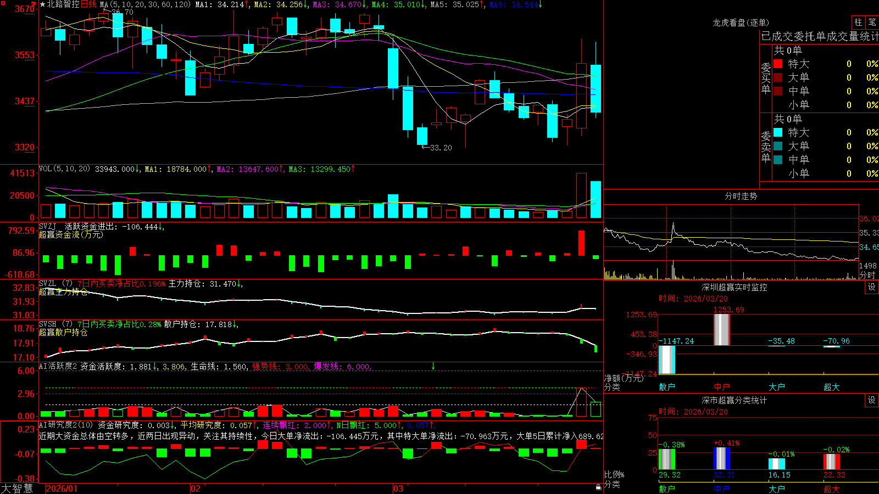Click the 02 month marker on time axis
The height and width of the screenshot is (494, 879).
[195, 489]
